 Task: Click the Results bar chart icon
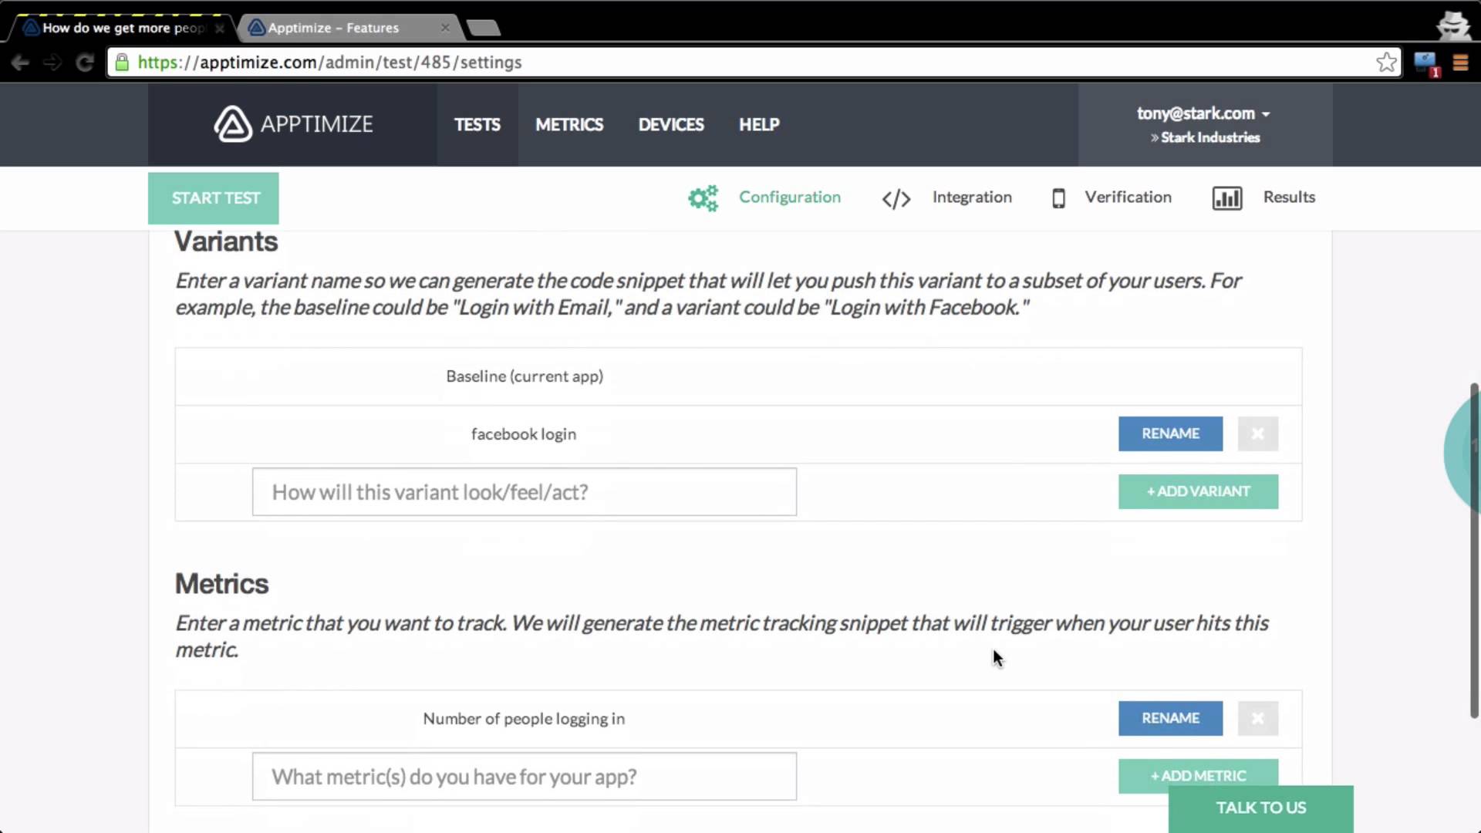(1226, 198)
